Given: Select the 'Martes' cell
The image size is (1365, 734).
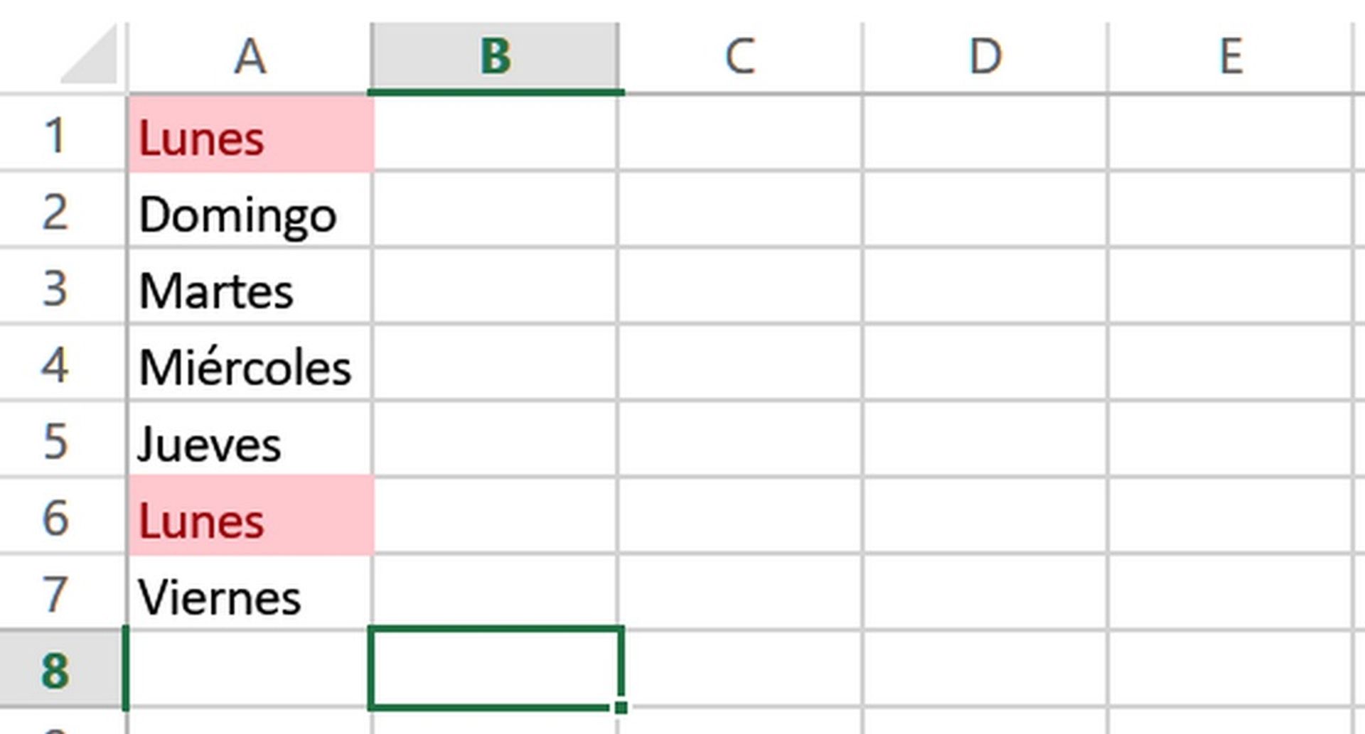Looking at the screenshot, I should (x=249, y=291).
